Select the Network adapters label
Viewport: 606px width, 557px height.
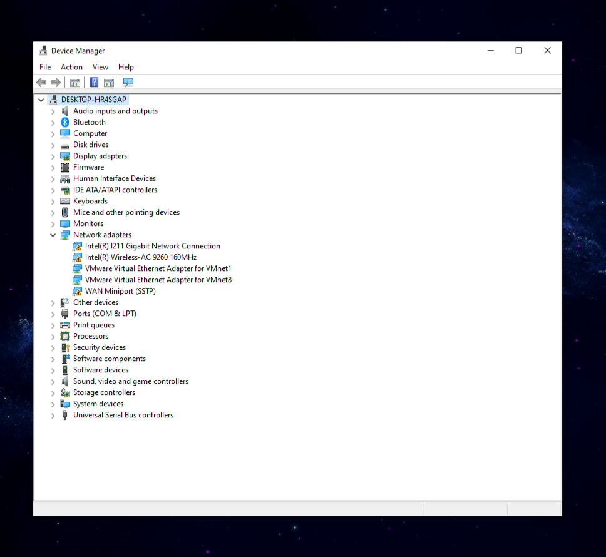tap(103, 235)
